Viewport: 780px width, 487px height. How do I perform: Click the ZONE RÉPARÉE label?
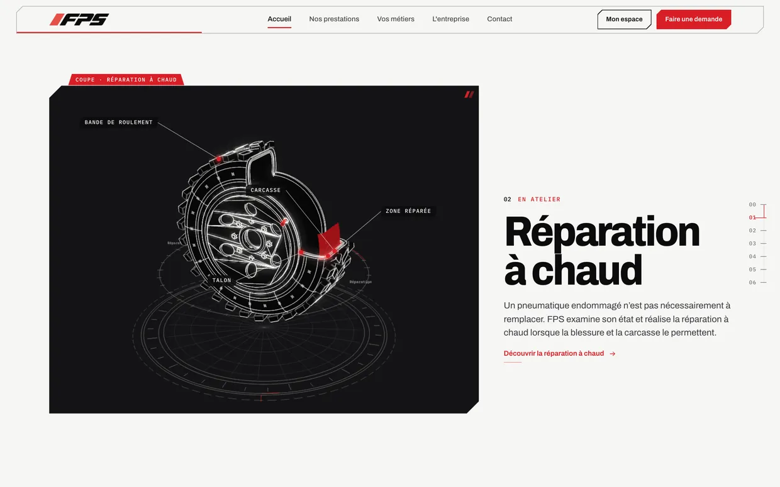(x=408, y=211)
